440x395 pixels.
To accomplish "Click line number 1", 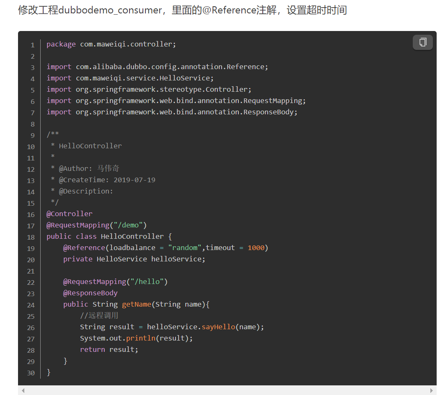I will click(x=33, y=45).
